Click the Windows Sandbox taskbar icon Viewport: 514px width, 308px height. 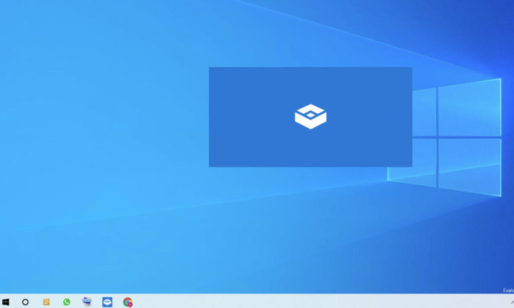pos(106,301)
